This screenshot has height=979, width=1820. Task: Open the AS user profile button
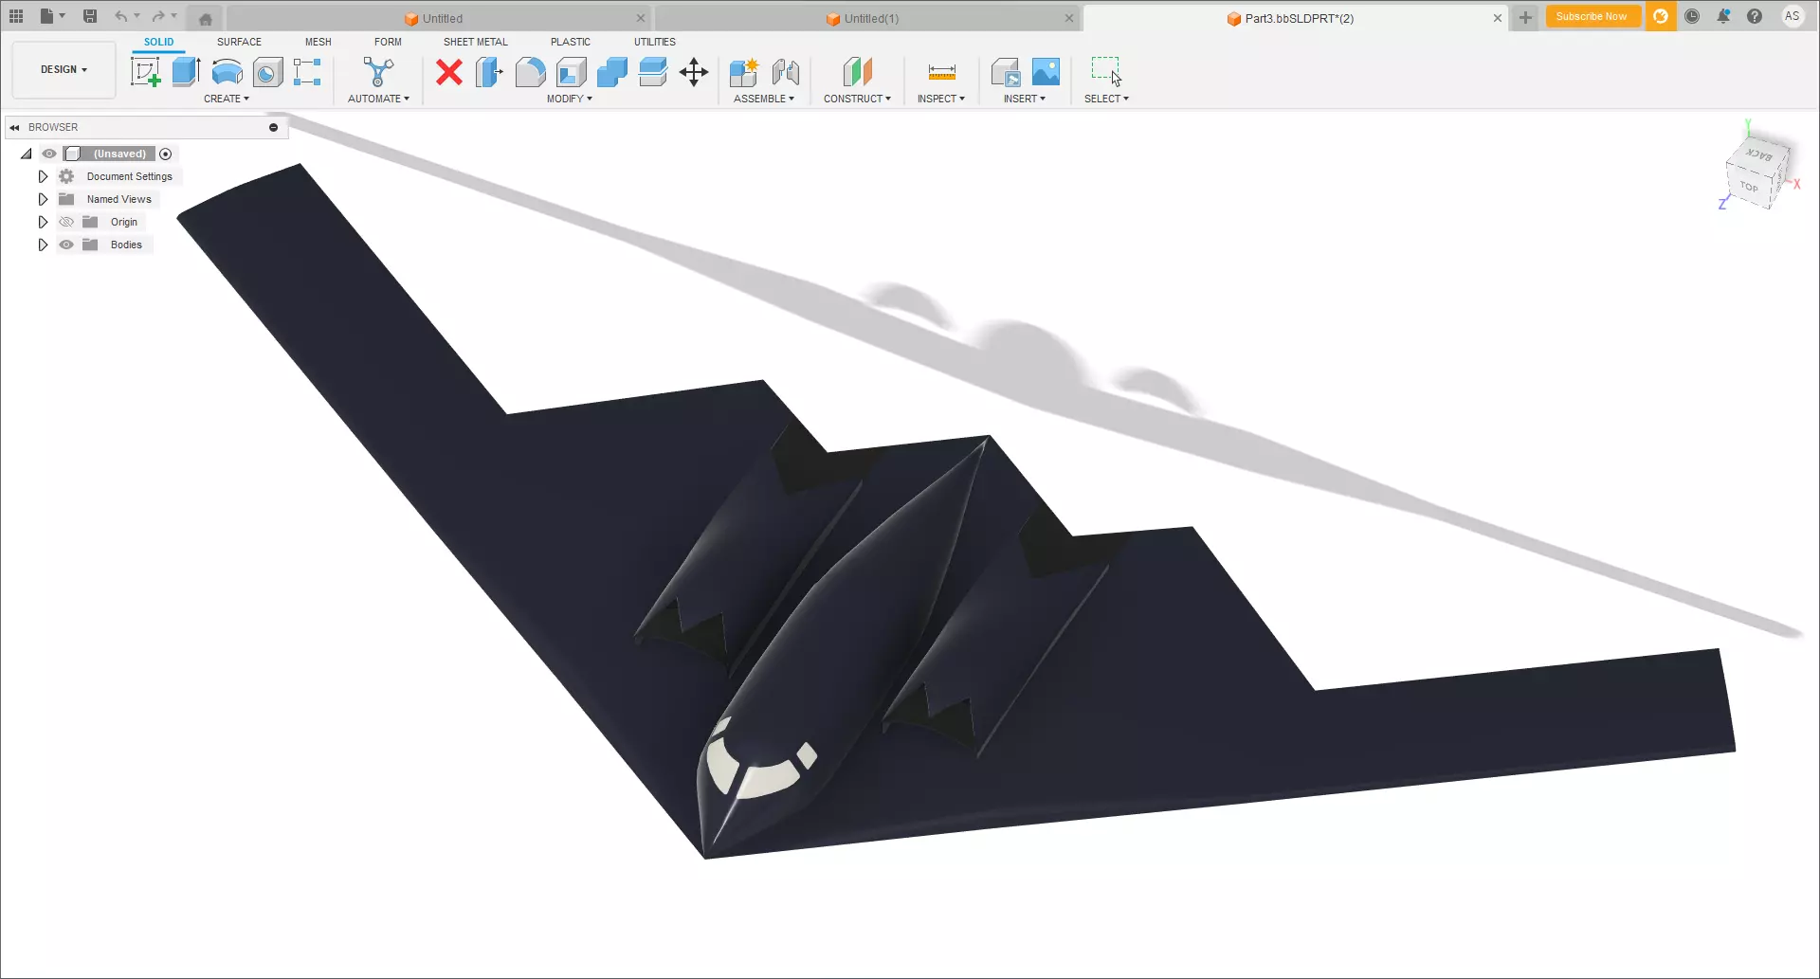click(1792, 16)
